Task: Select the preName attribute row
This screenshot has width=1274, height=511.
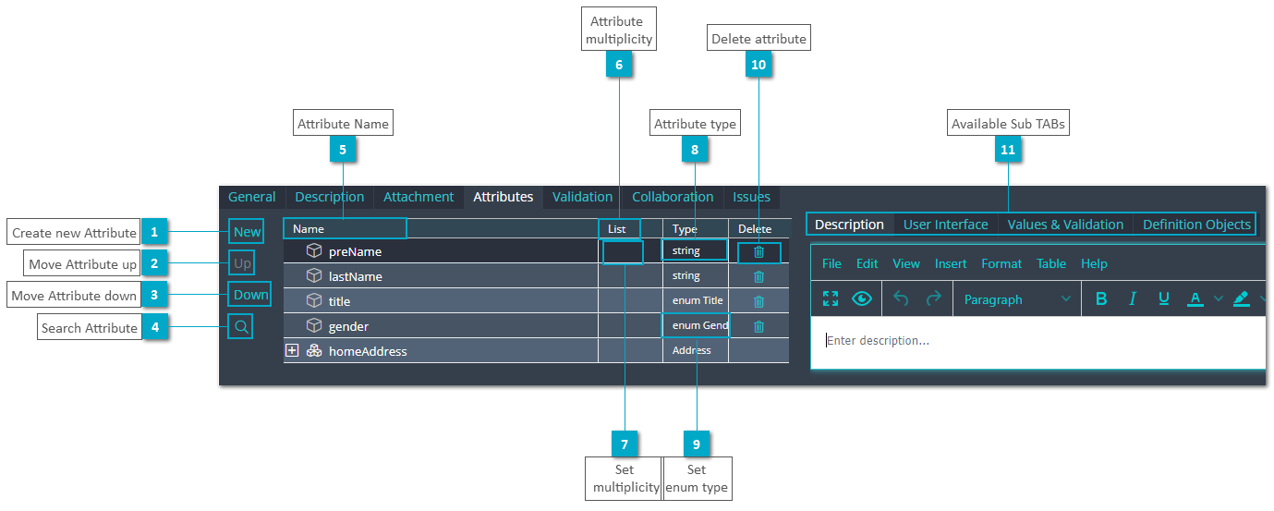Action: [536, 251]
